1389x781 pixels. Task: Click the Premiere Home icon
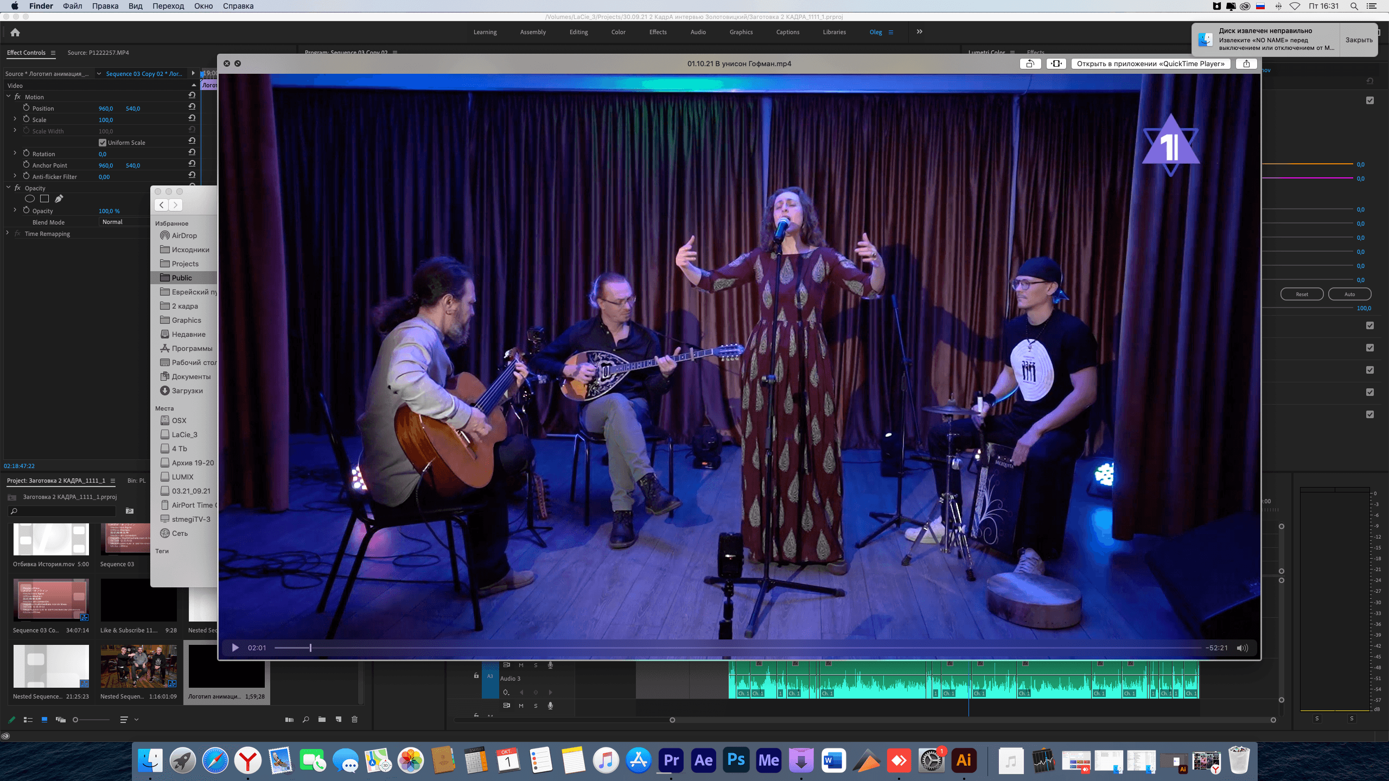point(15,32)
